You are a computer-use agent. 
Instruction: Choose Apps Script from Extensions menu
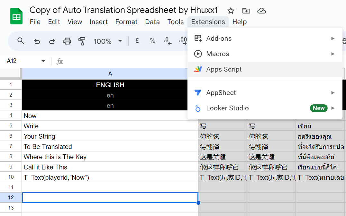pos(224,69)
